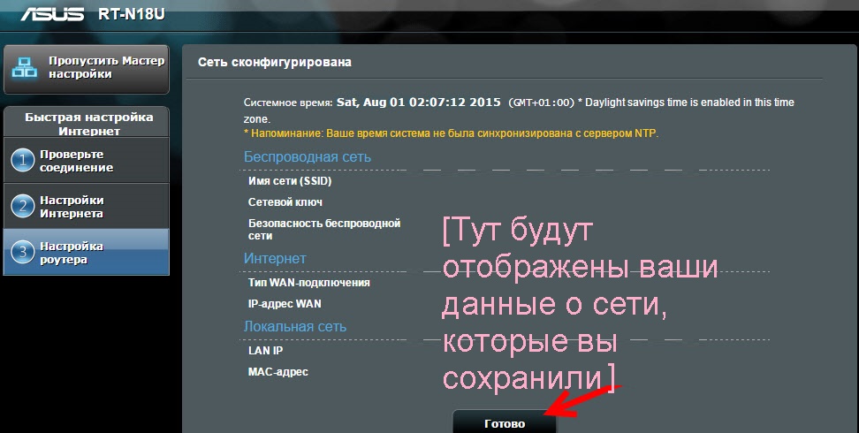
Task: Click the ASUS logo in header
Action: tap(53, 13)
